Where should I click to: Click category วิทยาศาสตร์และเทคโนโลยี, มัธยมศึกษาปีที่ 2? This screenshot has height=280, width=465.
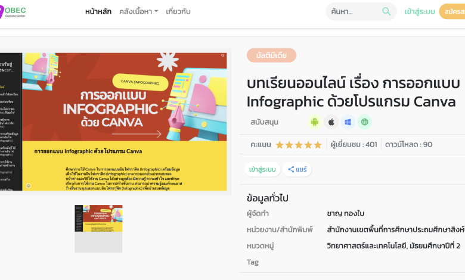[393, 245]
